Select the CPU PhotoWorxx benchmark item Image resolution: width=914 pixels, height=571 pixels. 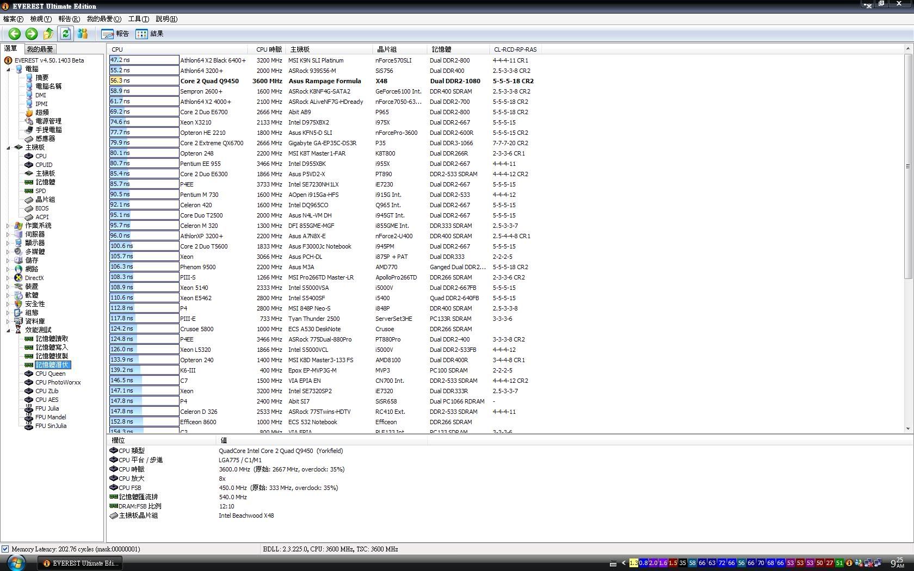pos(58,382)
